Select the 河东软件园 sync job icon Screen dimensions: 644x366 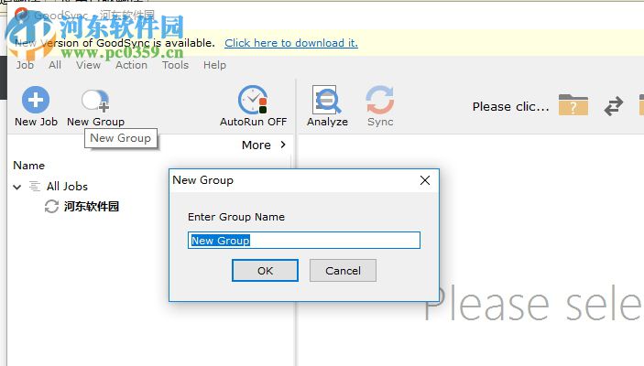pos(51,206)
